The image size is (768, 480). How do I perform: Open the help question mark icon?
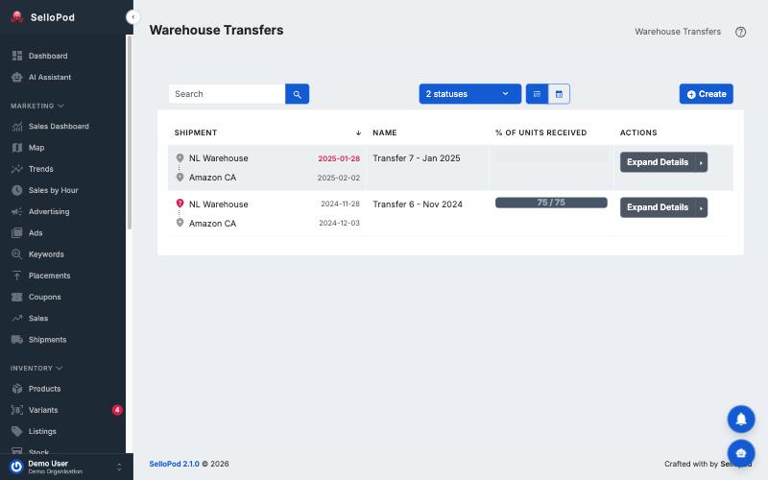tap(740, 32)
